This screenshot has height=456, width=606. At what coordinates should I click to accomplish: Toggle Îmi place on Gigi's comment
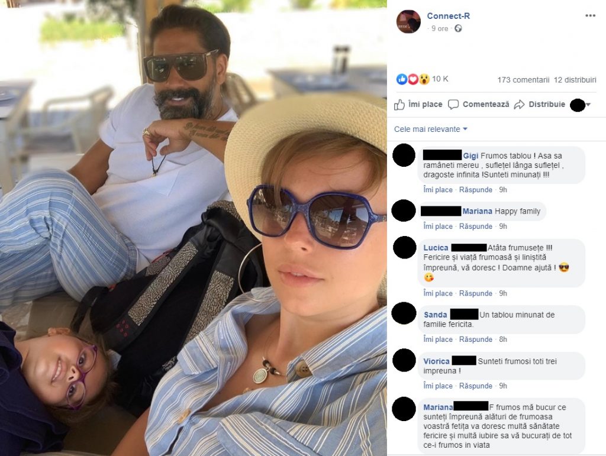438,190
